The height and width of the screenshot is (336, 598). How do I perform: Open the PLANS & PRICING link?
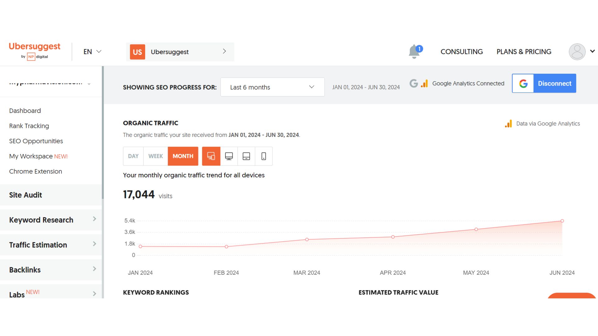(524, 52)
